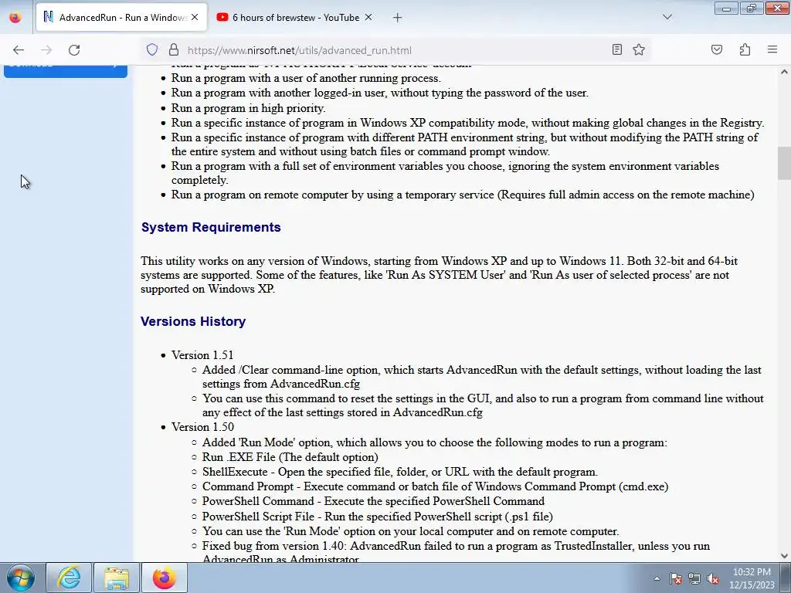791x593 pixels.
Task: Close the AdvancedRun tab
Action: pyautogui.click(x=195, y=18)
